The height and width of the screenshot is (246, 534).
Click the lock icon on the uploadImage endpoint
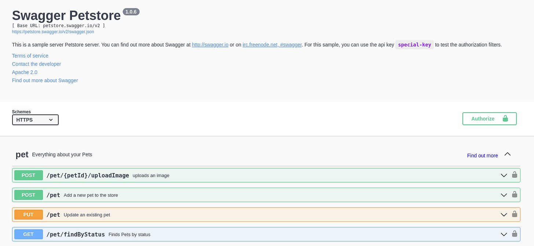coord(514,175)
